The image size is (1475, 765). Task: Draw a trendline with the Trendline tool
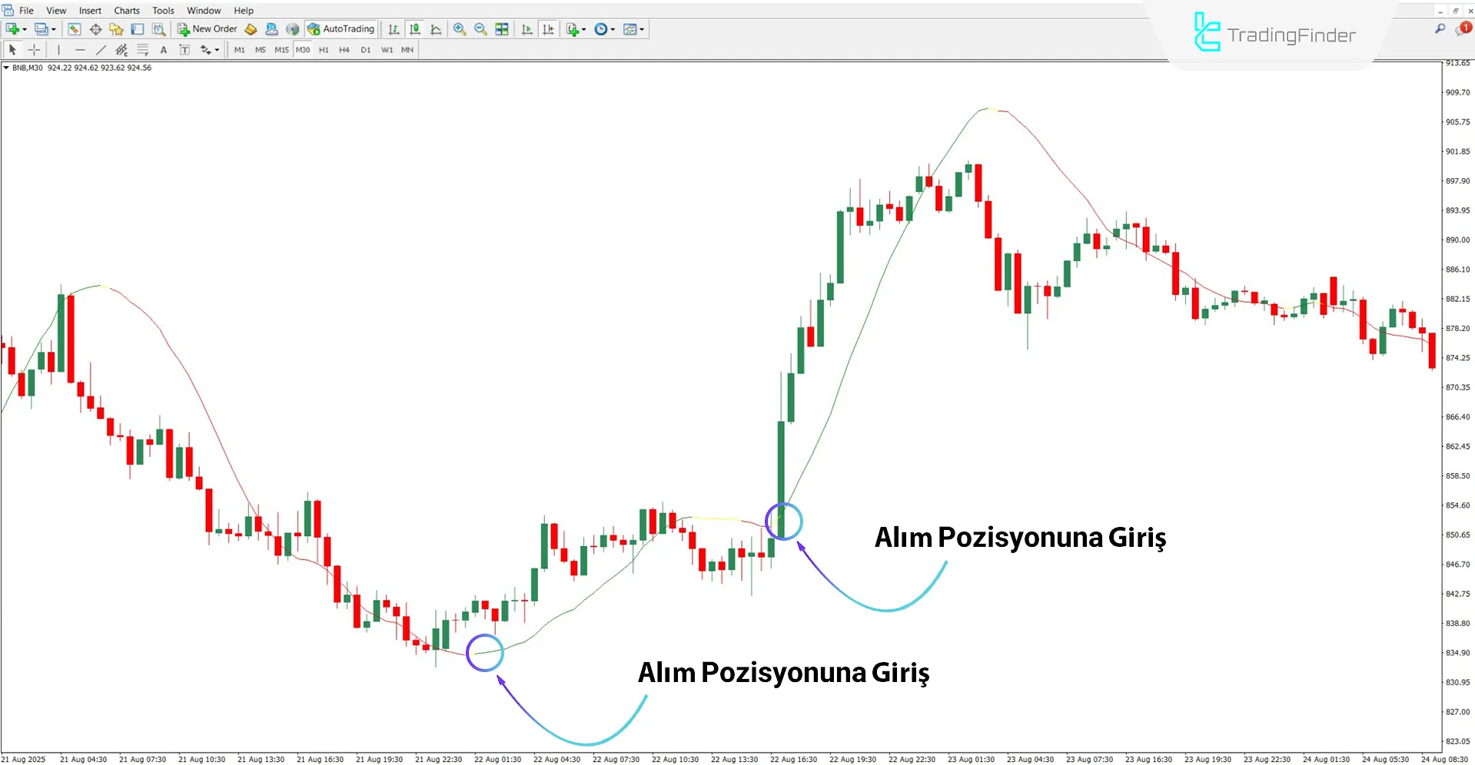101,50
